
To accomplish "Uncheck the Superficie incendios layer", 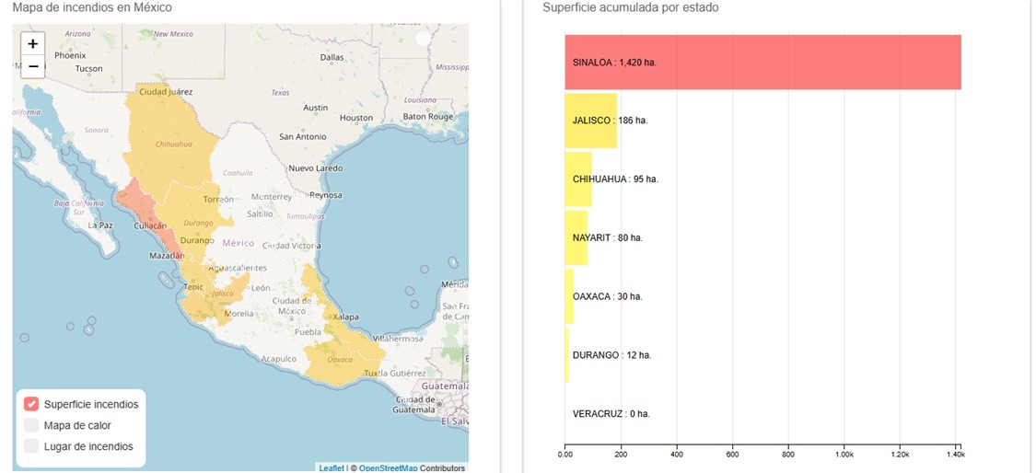I will coord(31,404).
